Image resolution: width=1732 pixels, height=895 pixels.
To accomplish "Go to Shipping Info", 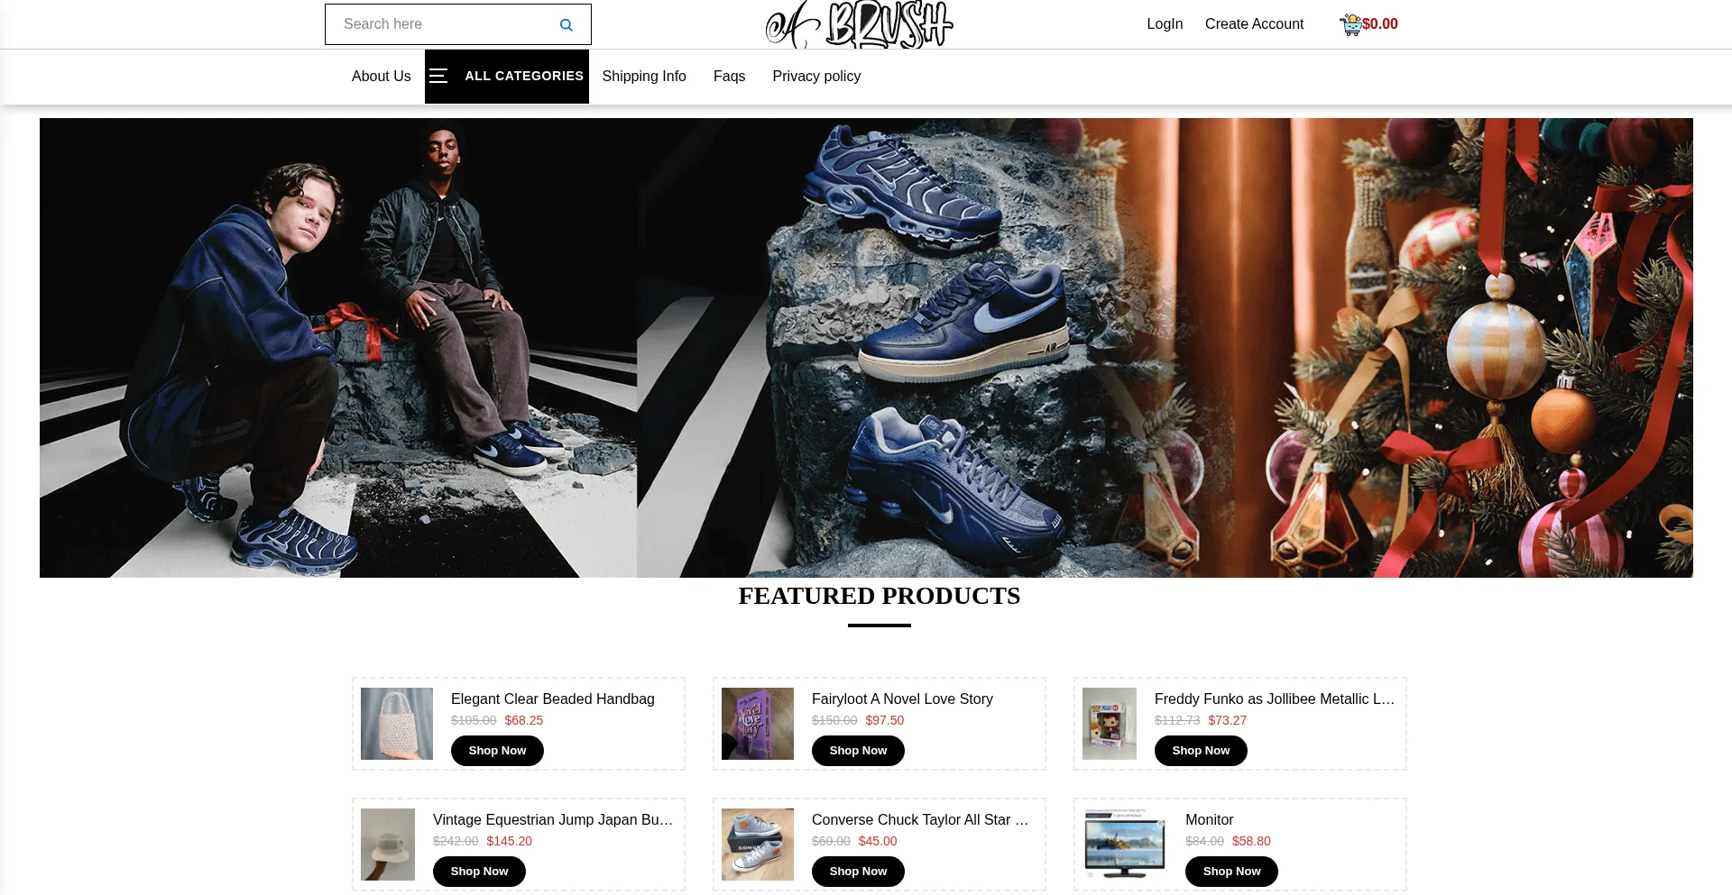I will pos(644,77).
